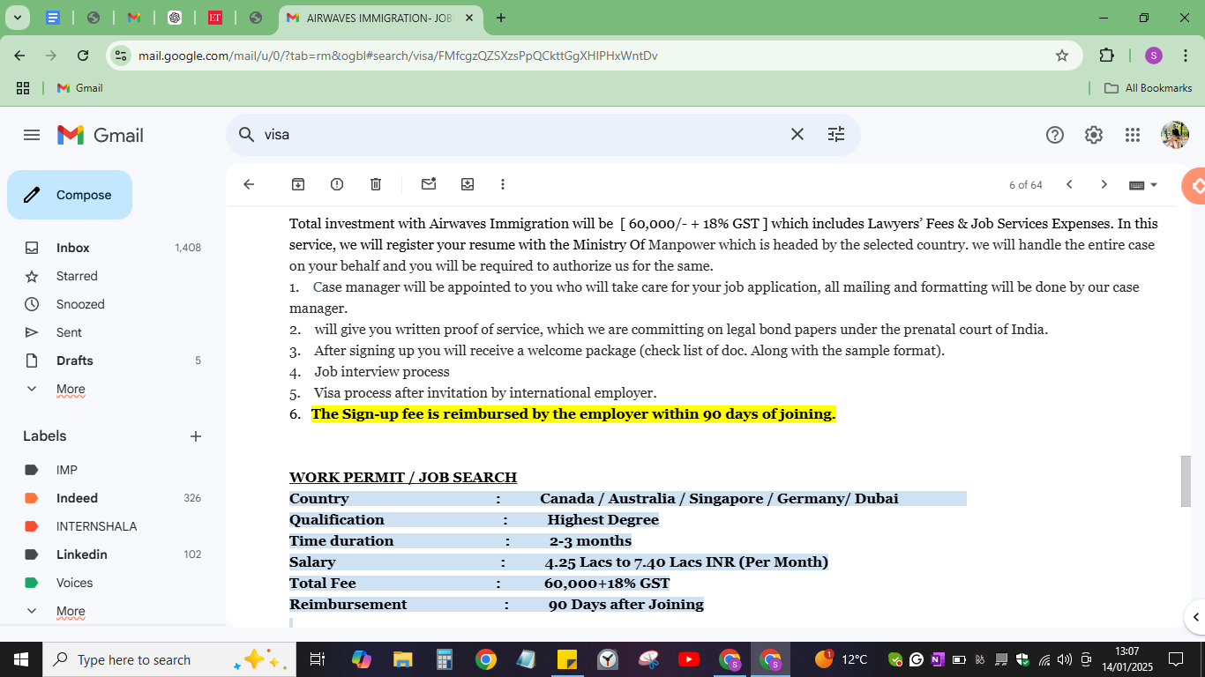Reload the current page

click(83, 56)
